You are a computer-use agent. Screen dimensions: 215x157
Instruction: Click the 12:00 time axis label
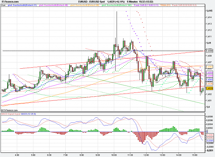pyautogui.click(x=146, y=155)
